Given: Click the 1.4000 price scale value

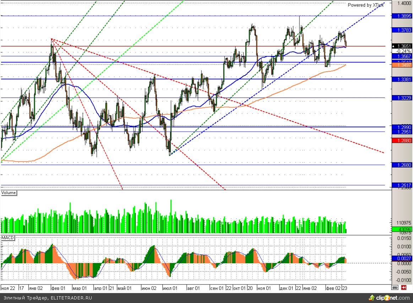Looking at the screenshot, I should tap(404, 3).
